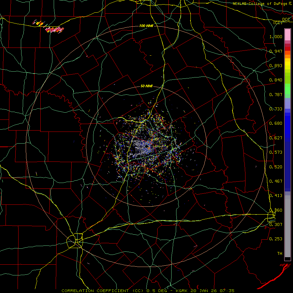Select the 0.627 color scale value

[x=276, y=138]
